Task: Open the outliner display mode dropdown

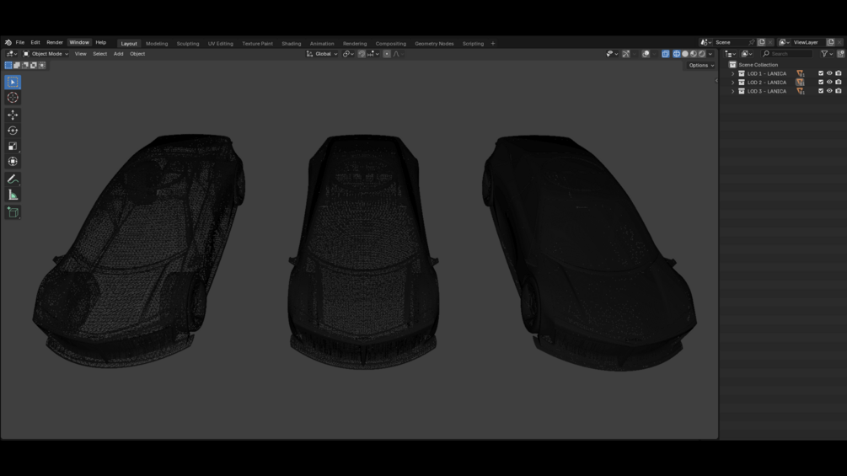Action: [747, 54]
